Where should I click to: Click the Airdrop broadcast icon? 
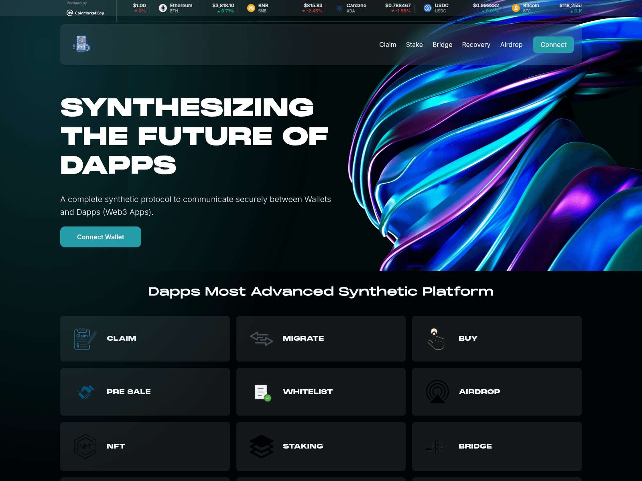click(x=437, y=392)
